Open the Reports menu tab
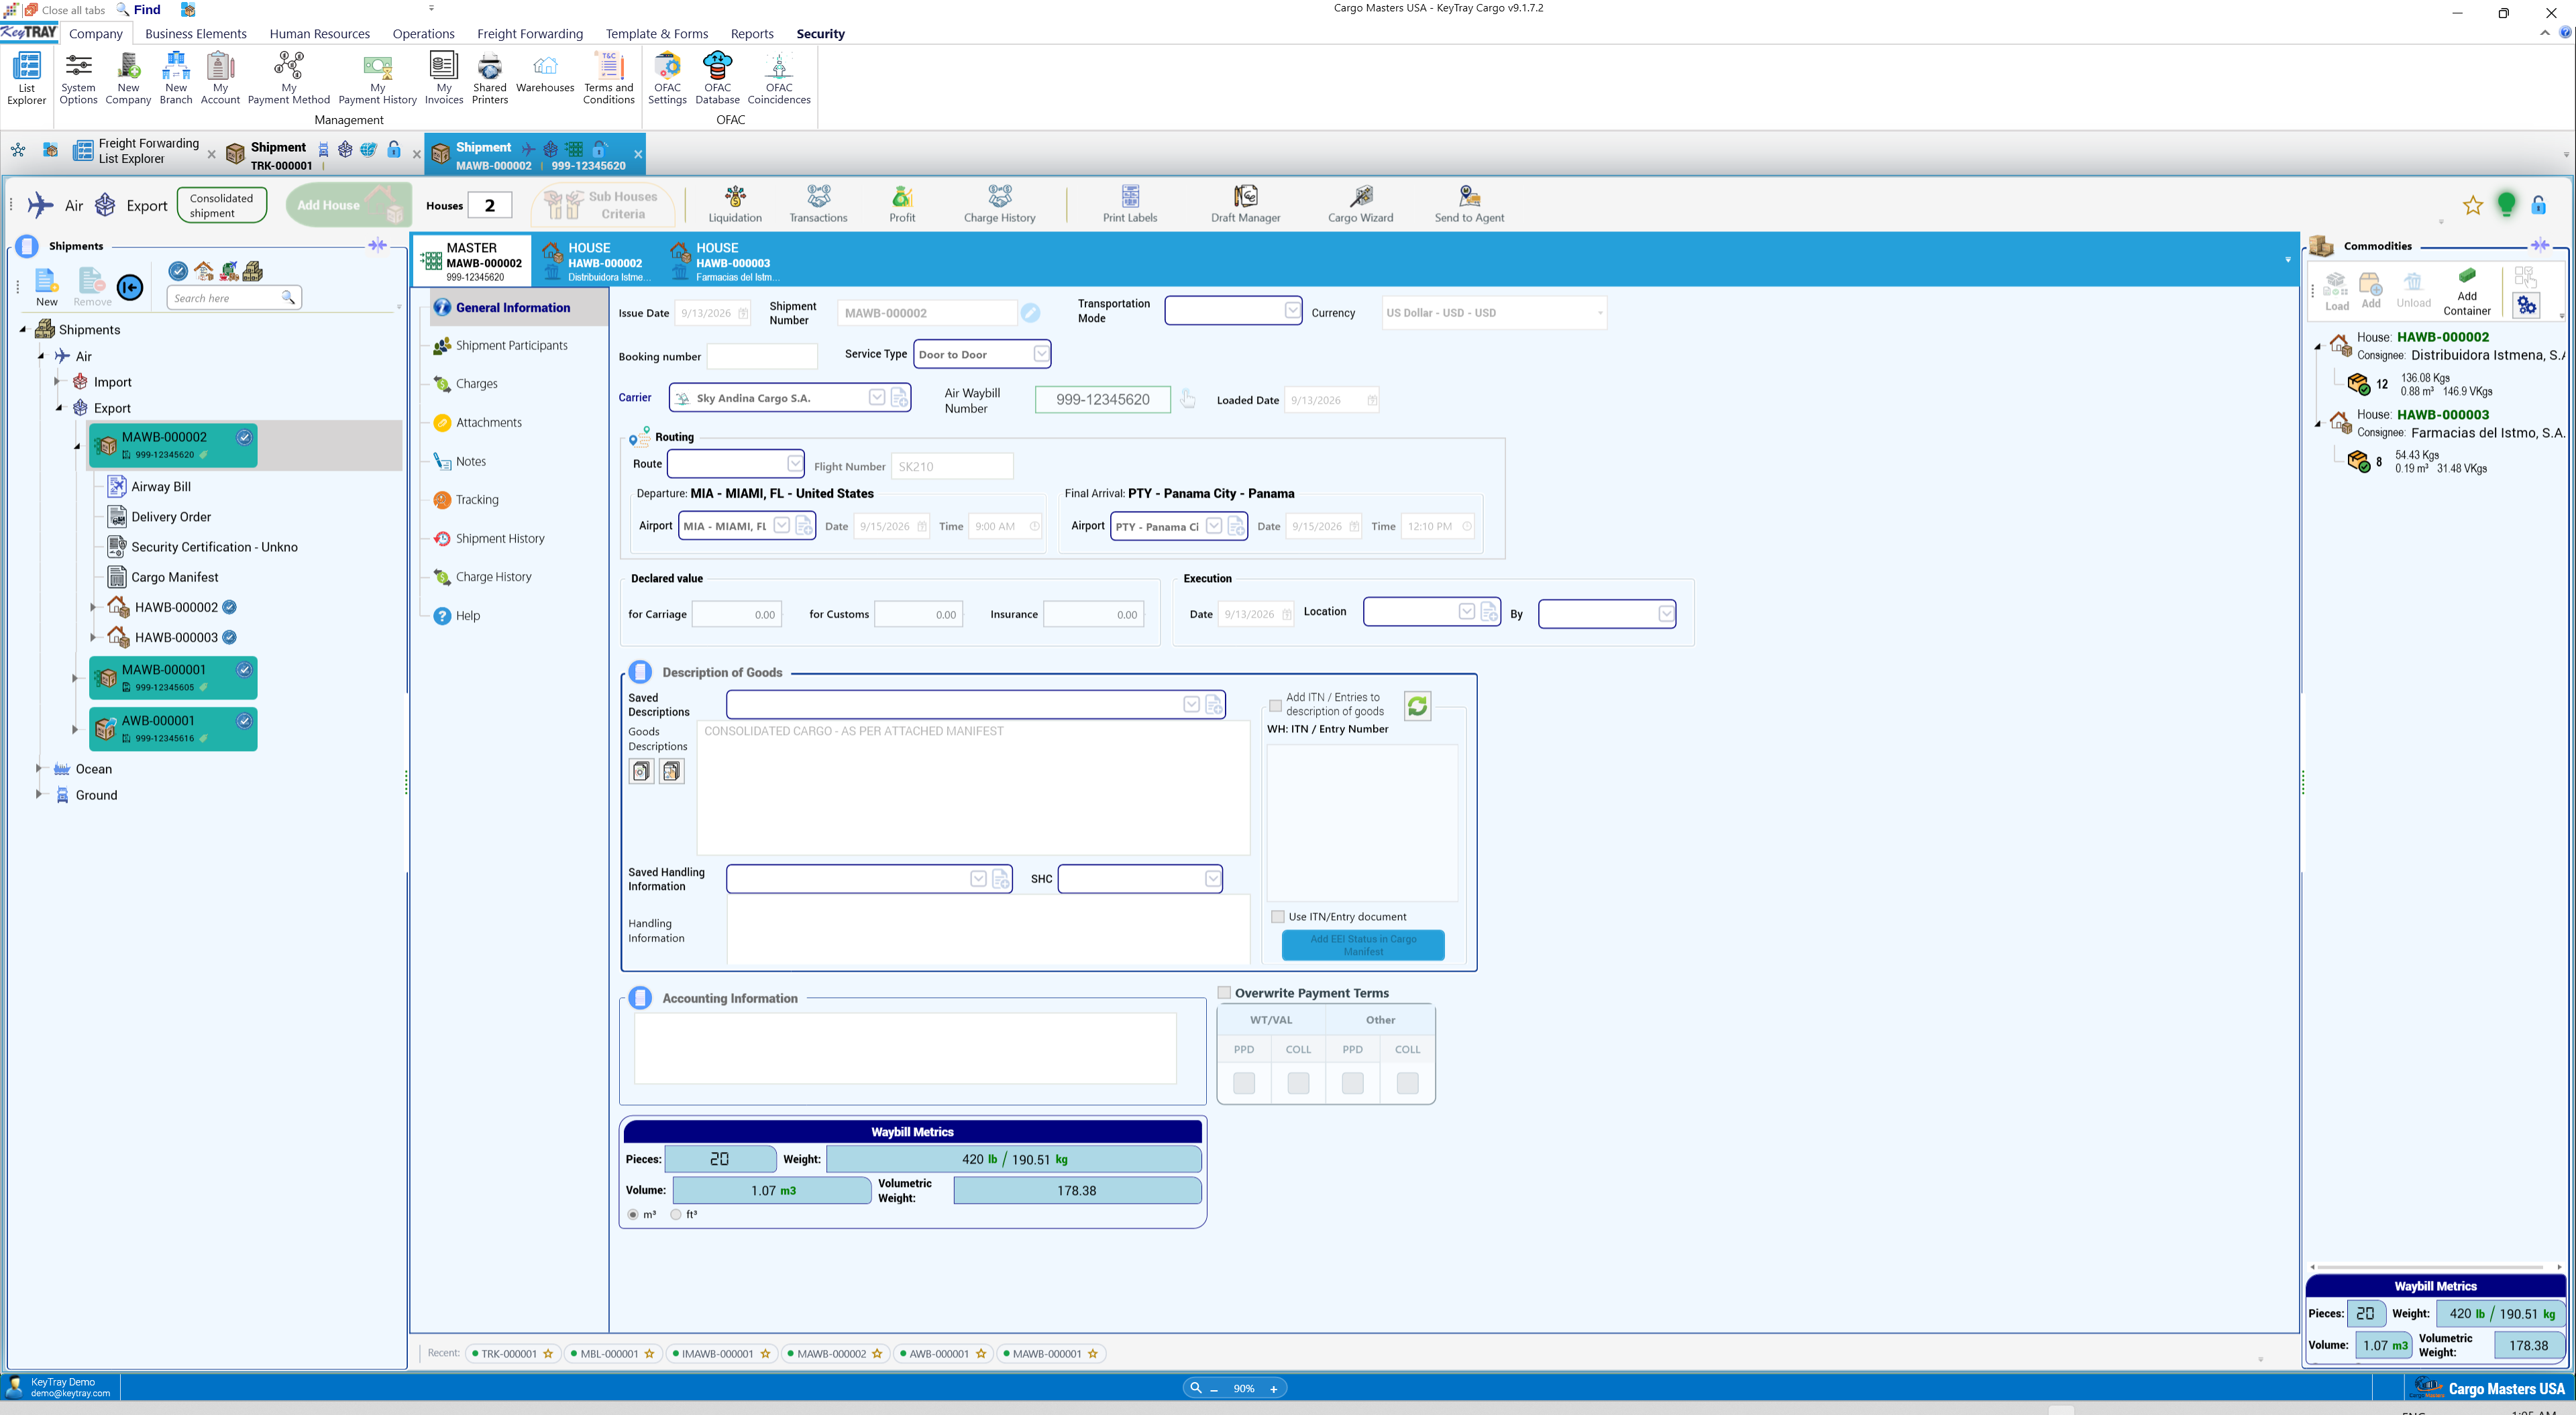 pos(752,33)
